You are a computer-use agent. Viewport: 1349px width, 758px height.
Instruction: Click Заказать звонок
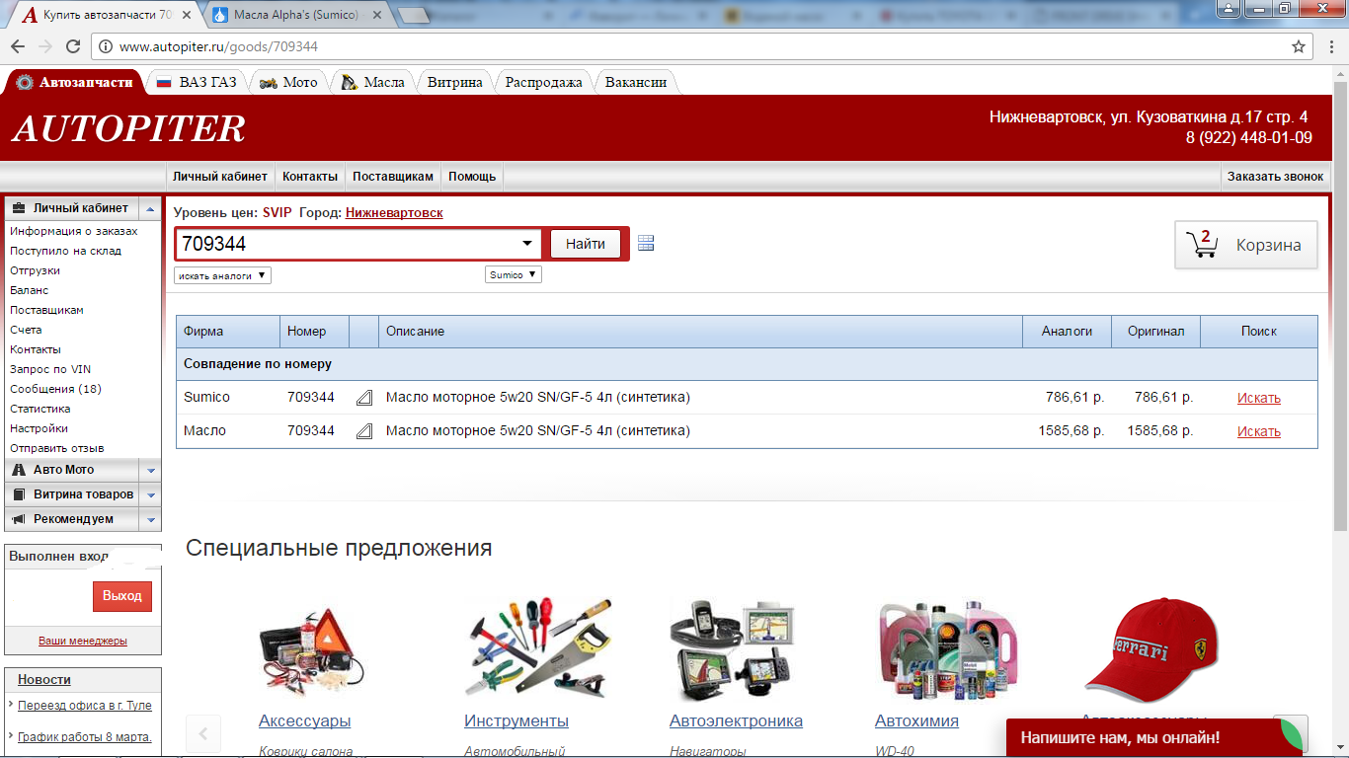pos(1275,177)
